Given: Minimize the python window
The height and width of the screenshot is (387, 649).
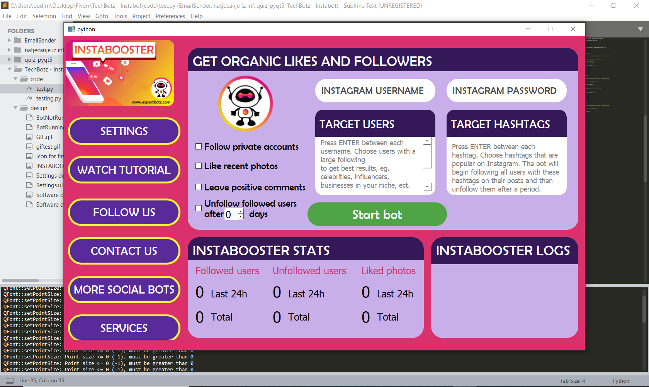Looking at the screenshot, I should coord(528,29).
